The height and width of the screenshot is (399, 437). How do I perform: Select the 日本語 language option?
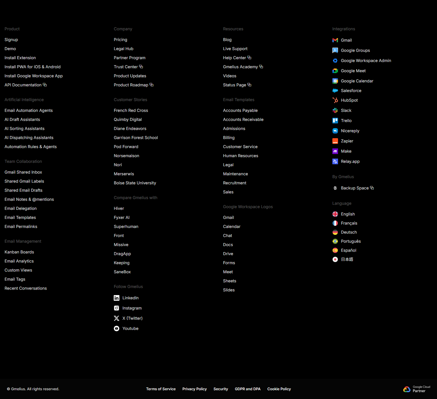(347, 259)
